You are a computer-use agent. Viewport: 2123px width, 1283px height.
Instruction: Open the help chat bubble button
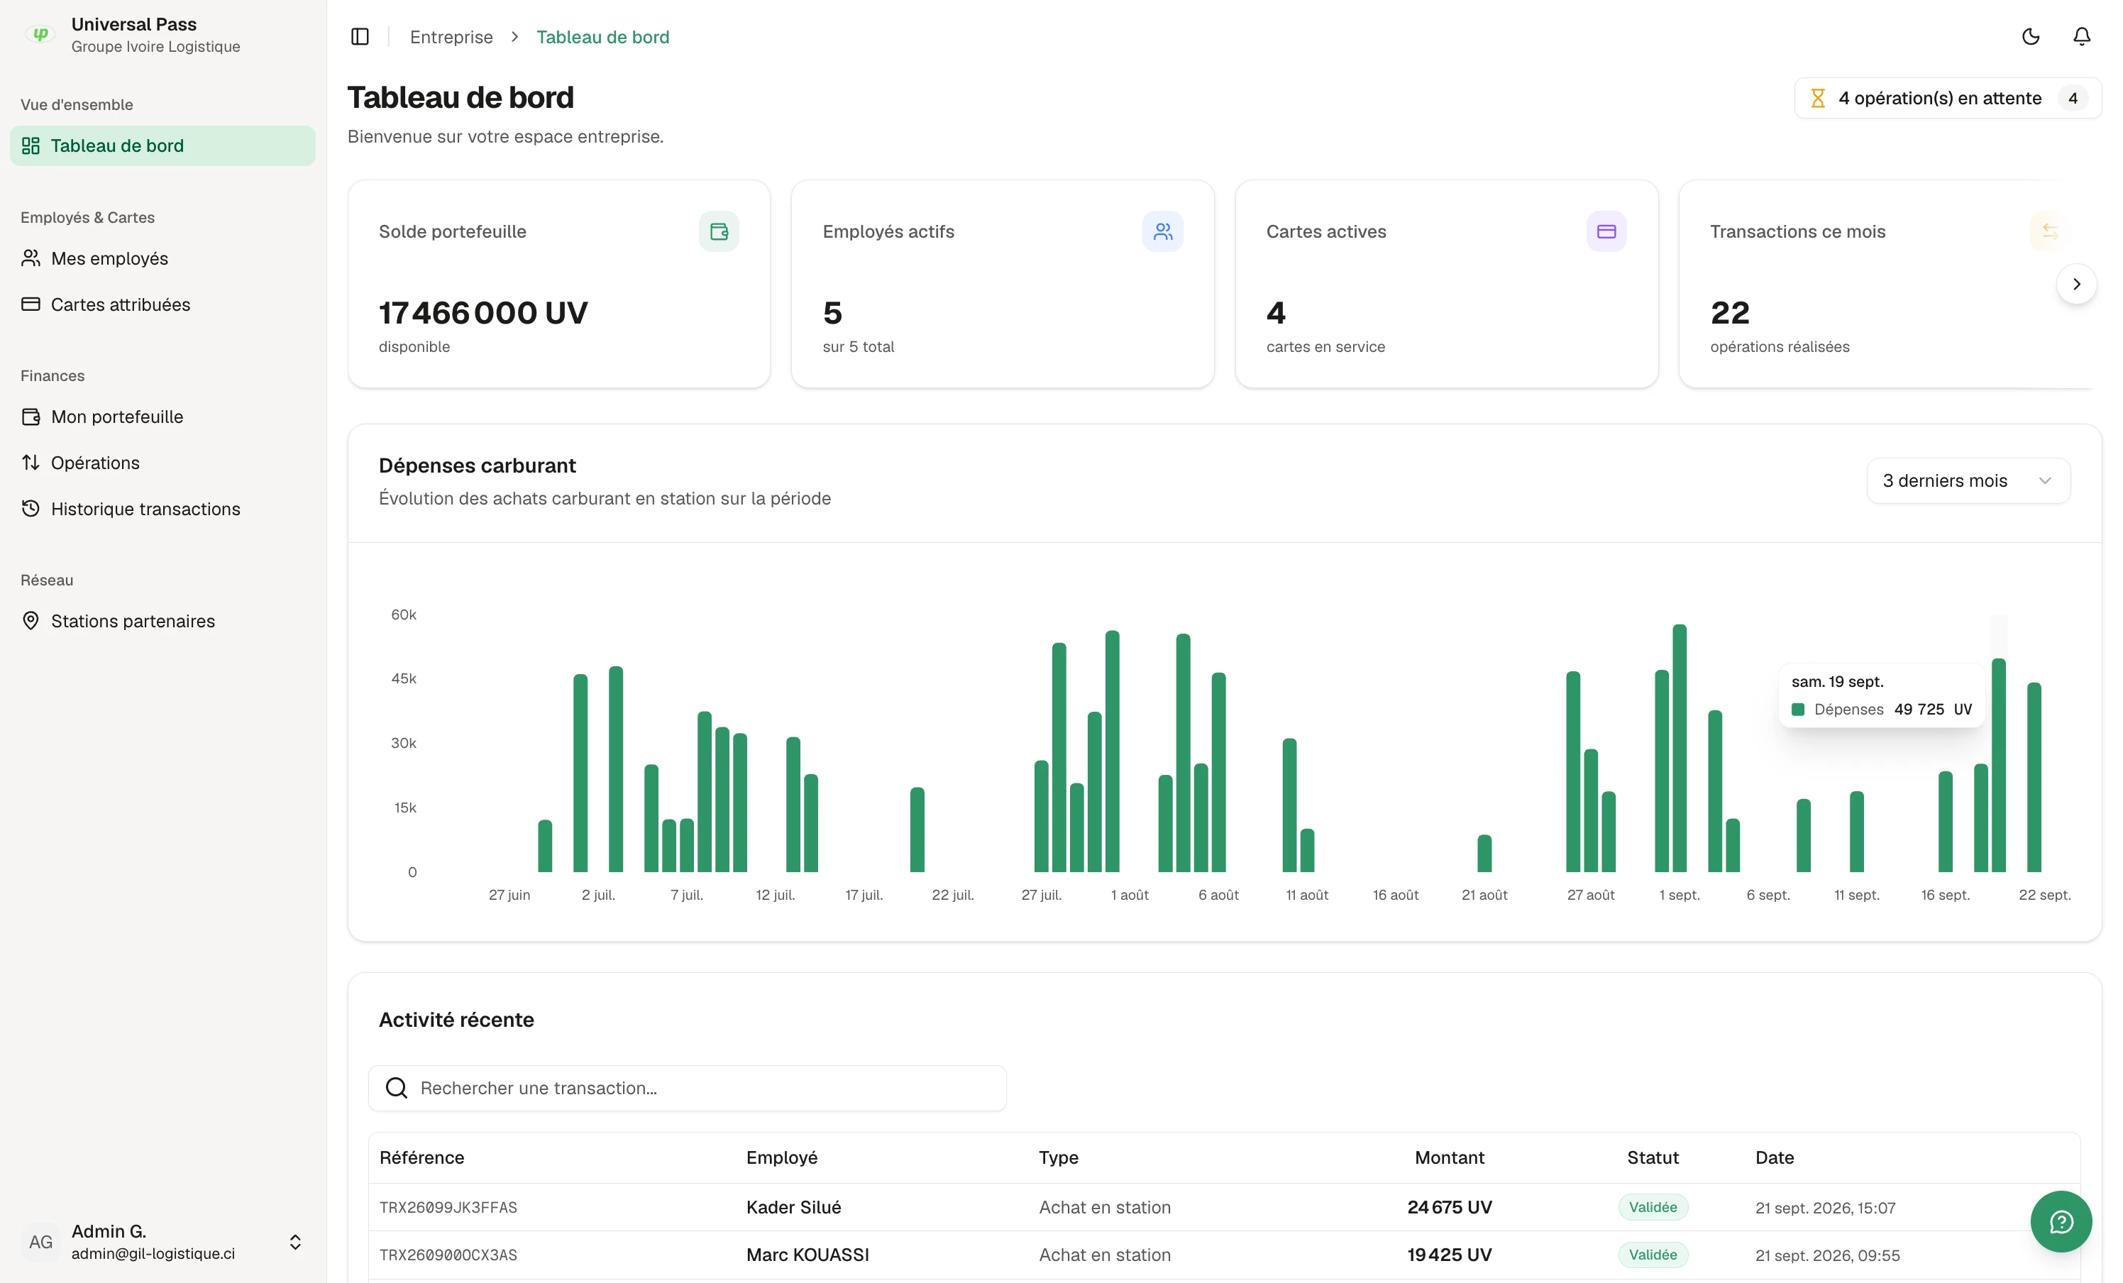click(x=2061, y=1221)
